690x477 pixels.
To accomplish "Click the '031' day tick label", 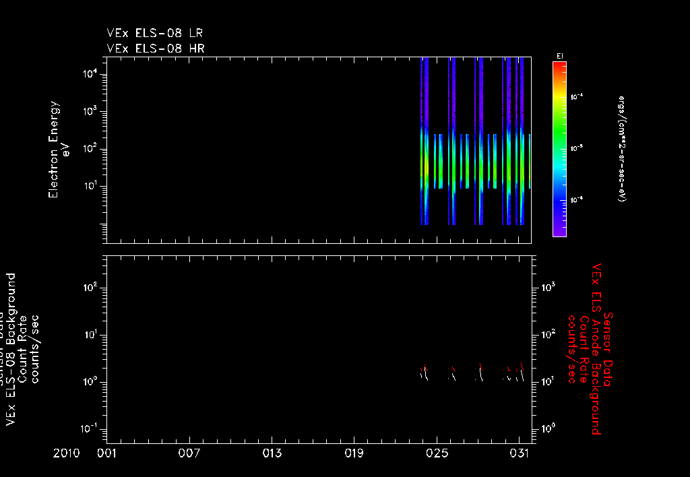I will click(520, 453).
